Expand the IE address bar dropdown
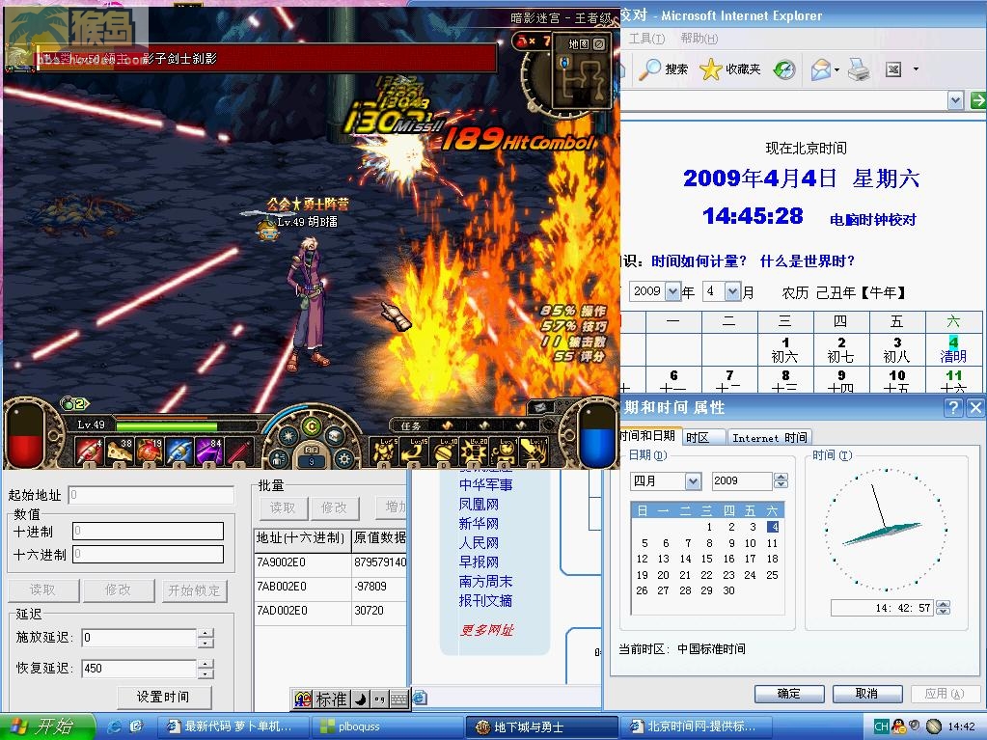The width and height of the screenshot is (987, 740). pos(955,100)
